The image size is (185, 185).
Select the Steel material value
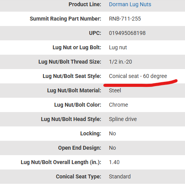click(115, 90)
